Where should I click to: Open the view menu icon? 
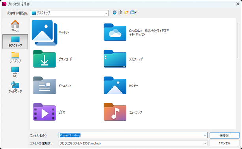coord(133,13)
